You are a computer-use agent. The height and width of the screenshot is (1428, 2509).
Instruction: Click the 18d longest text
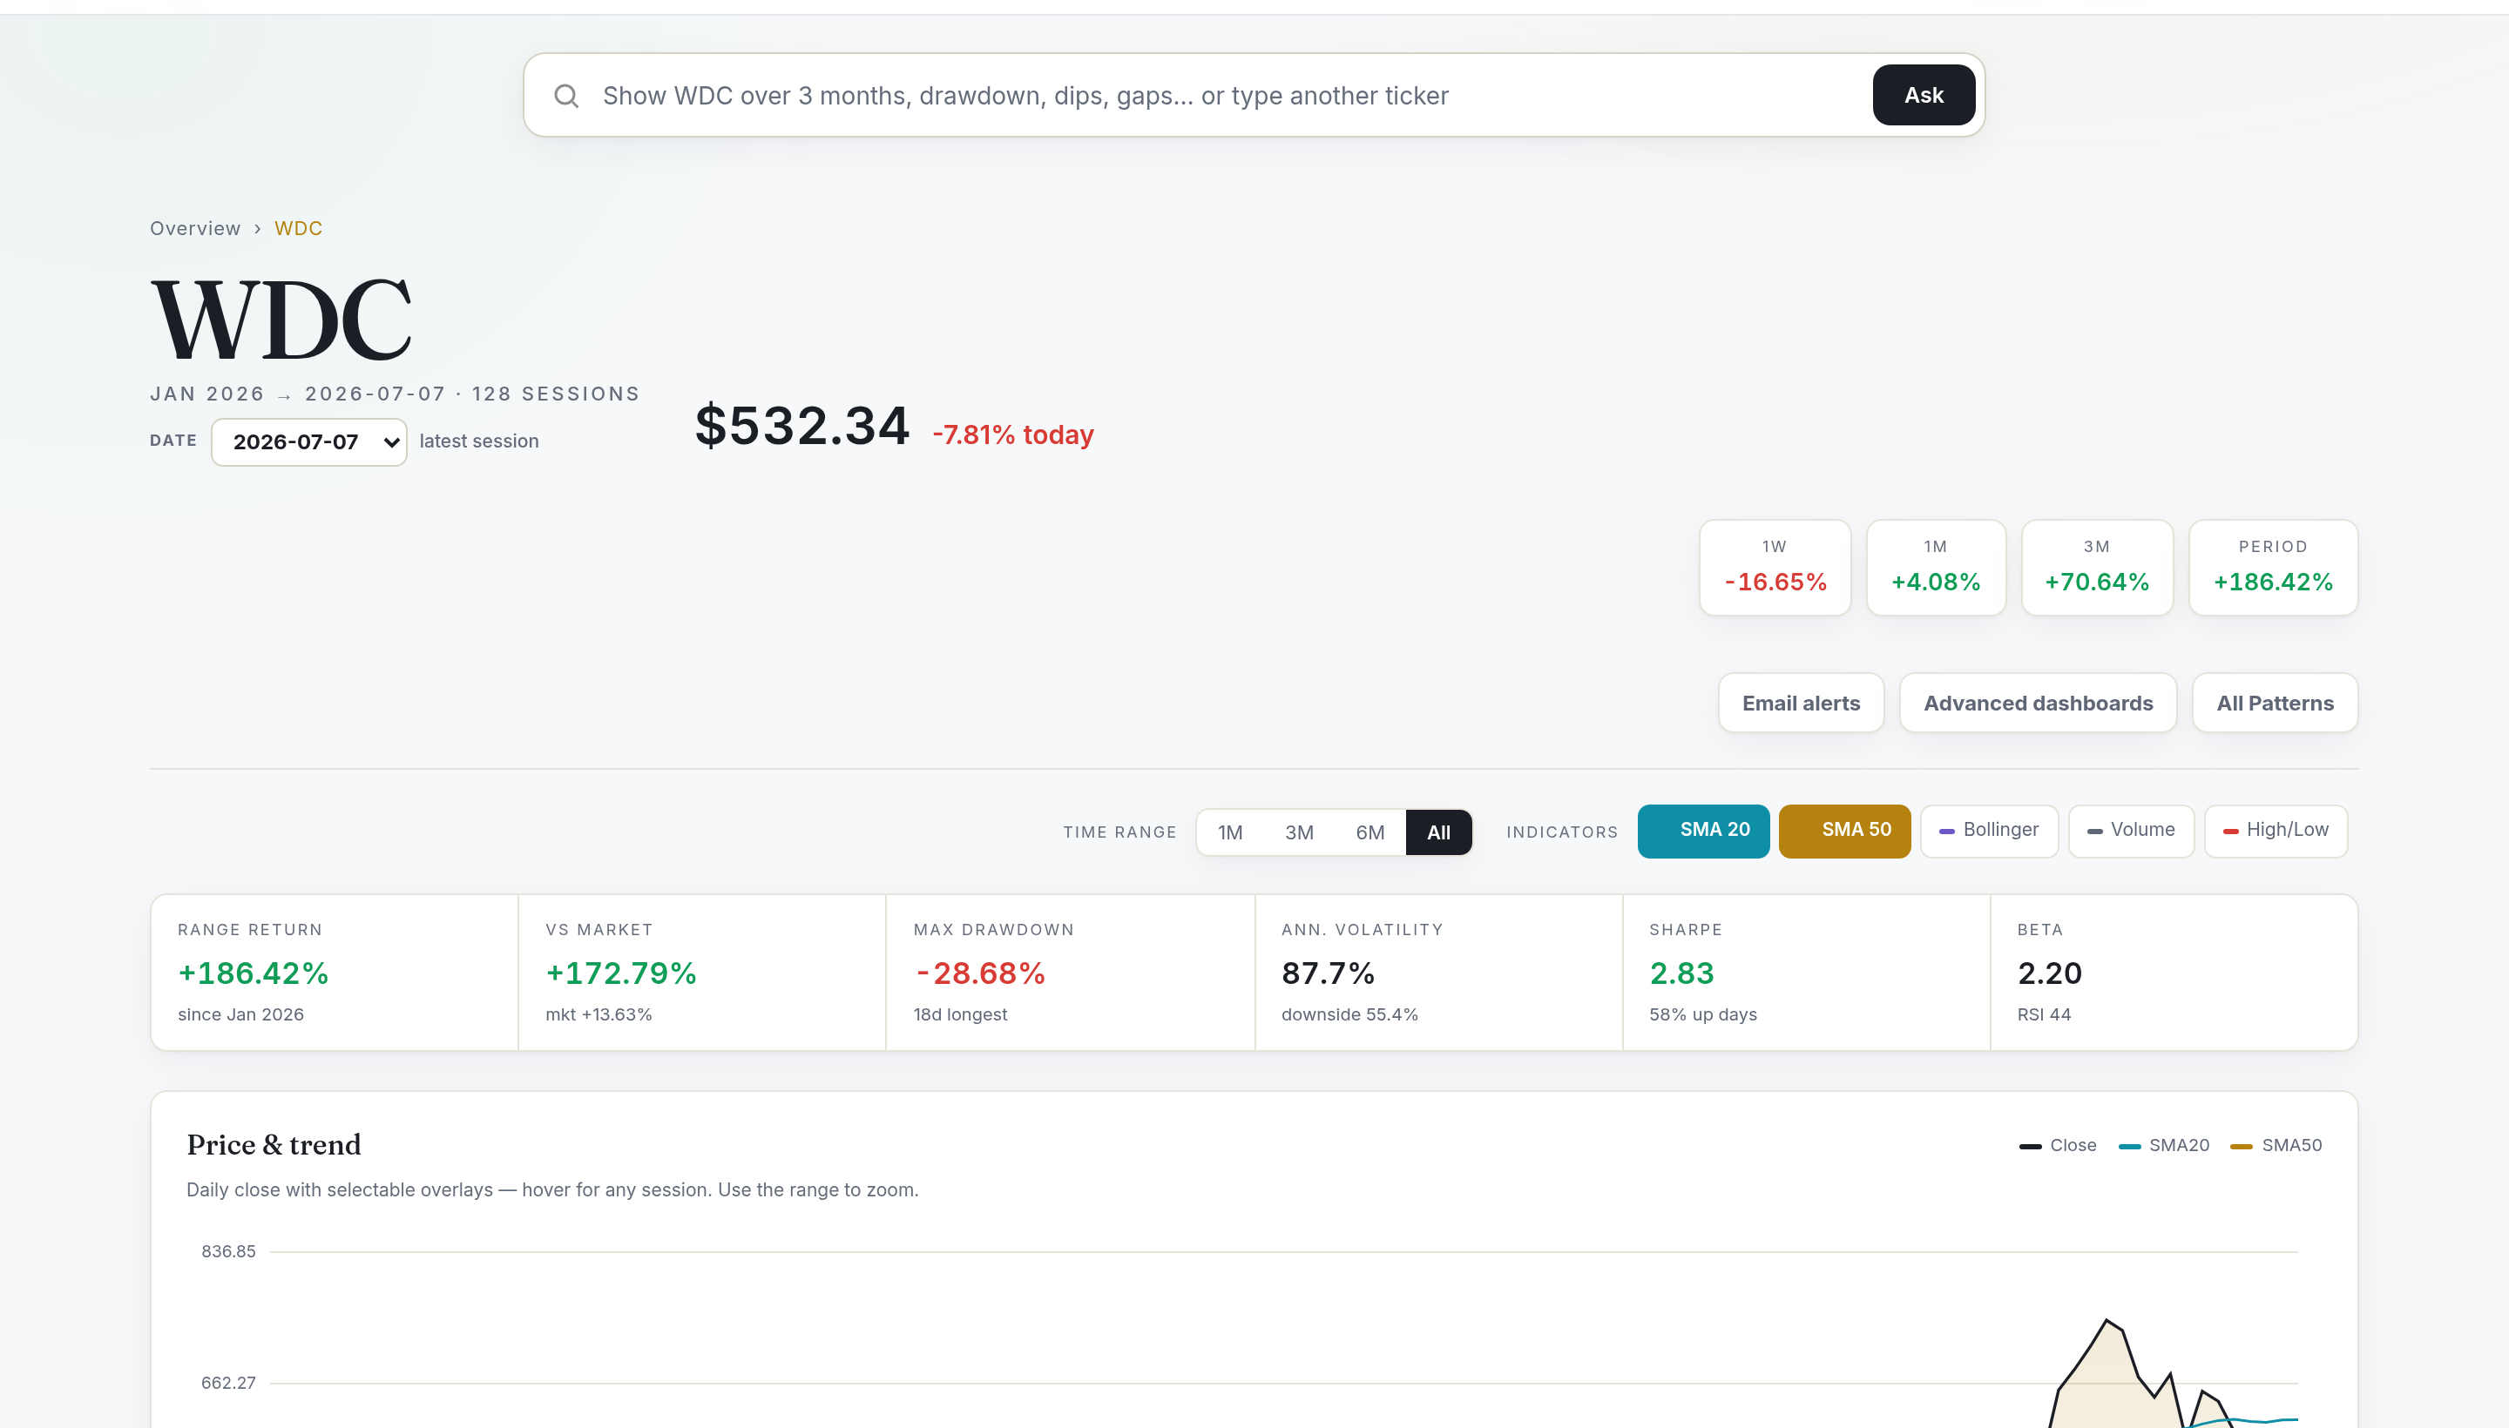pos(960,1015)
